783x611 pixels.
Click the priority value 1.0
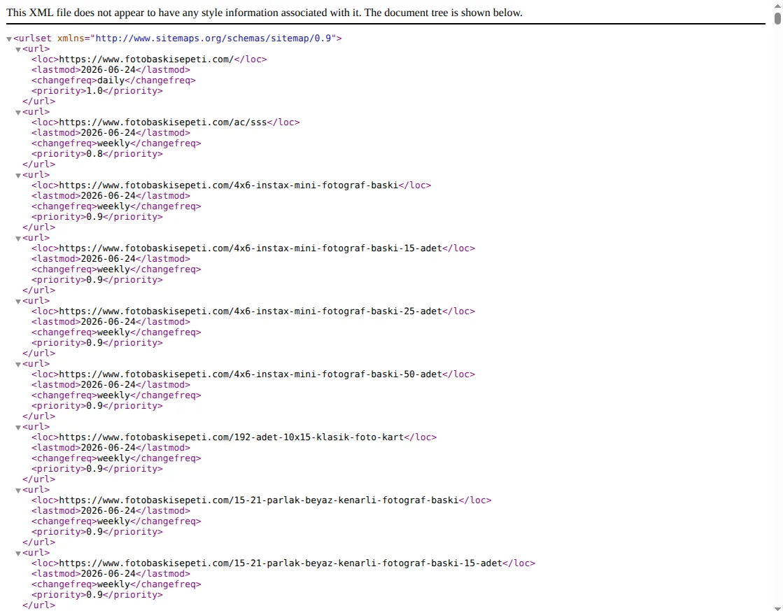point(94,90)
